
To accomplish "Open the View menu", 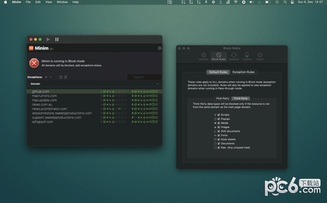I will tap(49, 2).
